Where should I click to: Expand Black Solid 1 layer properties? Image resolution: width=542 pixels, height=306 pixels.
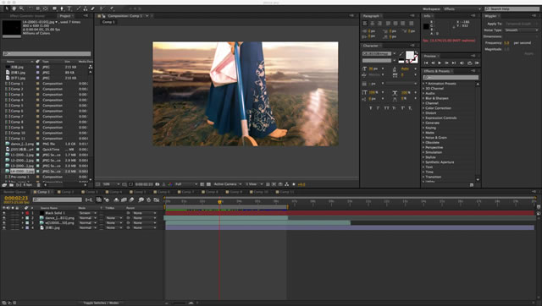[x=23, y=213]
